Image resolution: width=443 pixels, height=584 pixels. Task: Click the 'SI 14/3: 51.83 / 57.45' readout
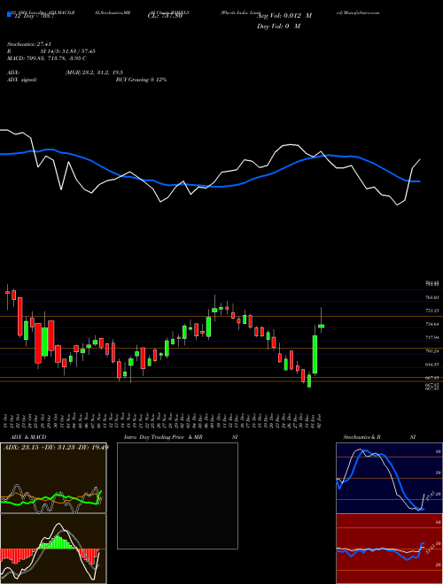(x=68, y=51)
